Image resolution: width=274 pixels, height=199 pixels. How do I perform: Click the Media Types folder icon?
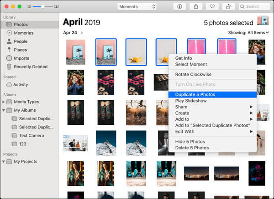[x=9, y=102]
